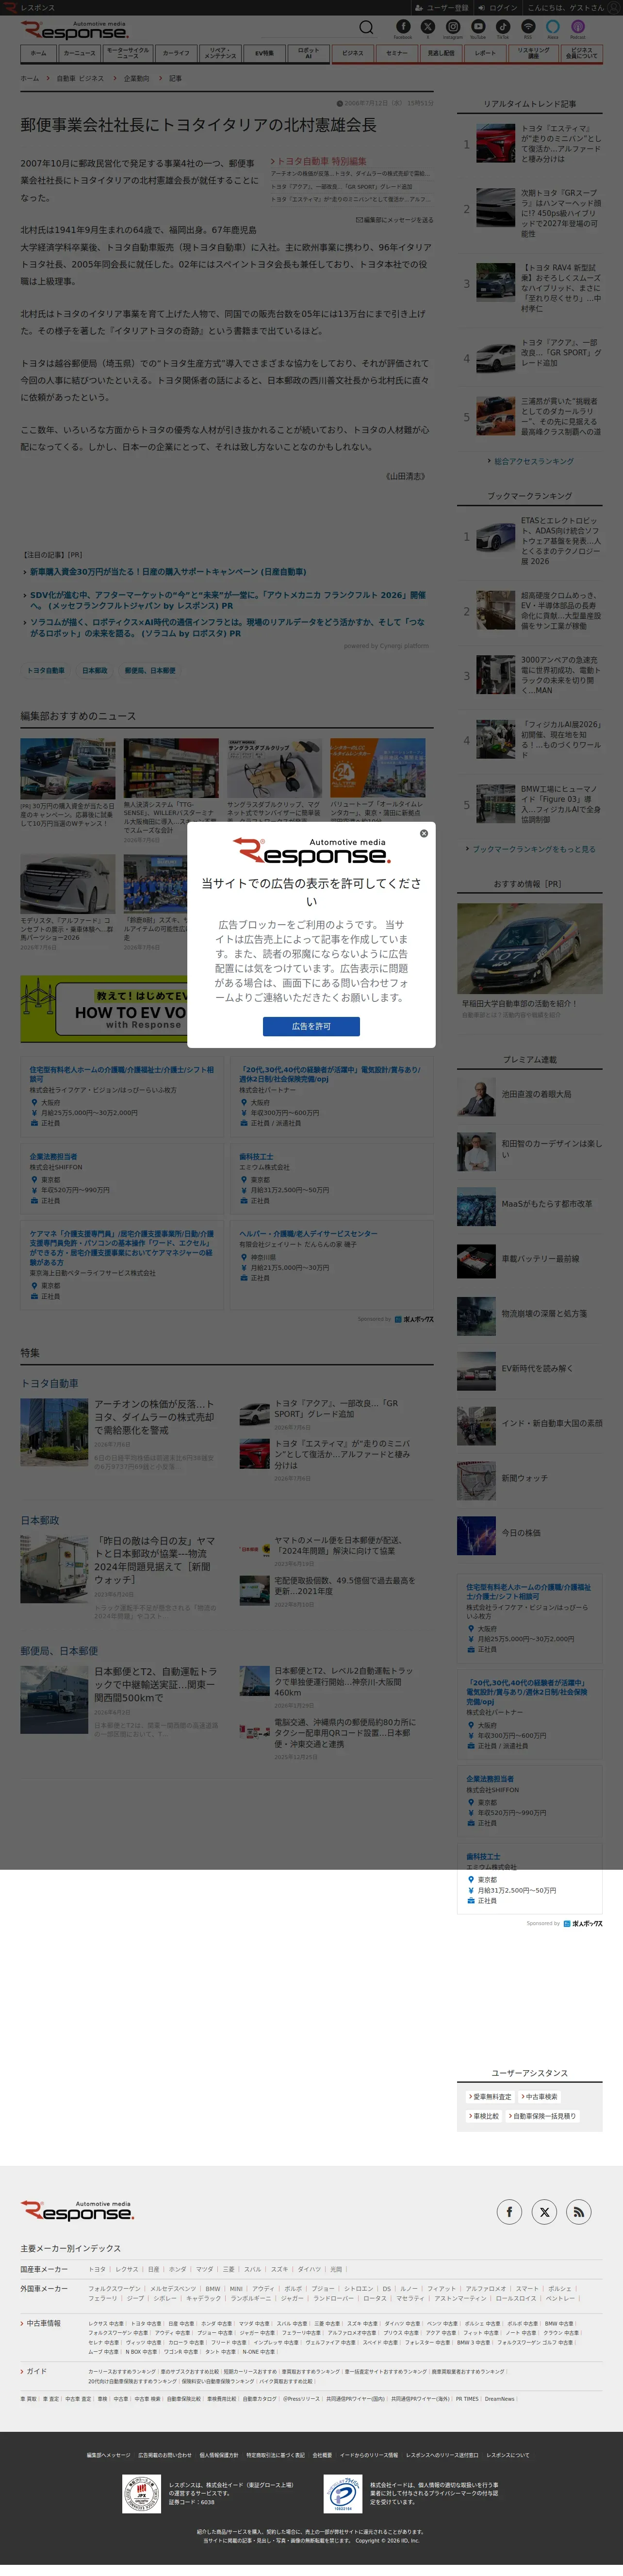
Task: Open the 車載バッテリー最前線 premium series
Action: (x=530, y=1261)
